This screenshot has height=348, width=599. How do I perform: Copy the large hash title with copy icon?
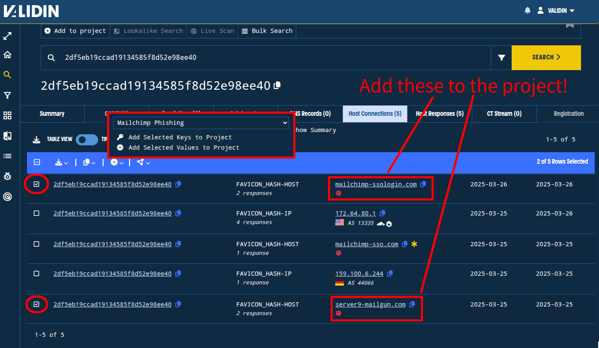click(277, 85)
